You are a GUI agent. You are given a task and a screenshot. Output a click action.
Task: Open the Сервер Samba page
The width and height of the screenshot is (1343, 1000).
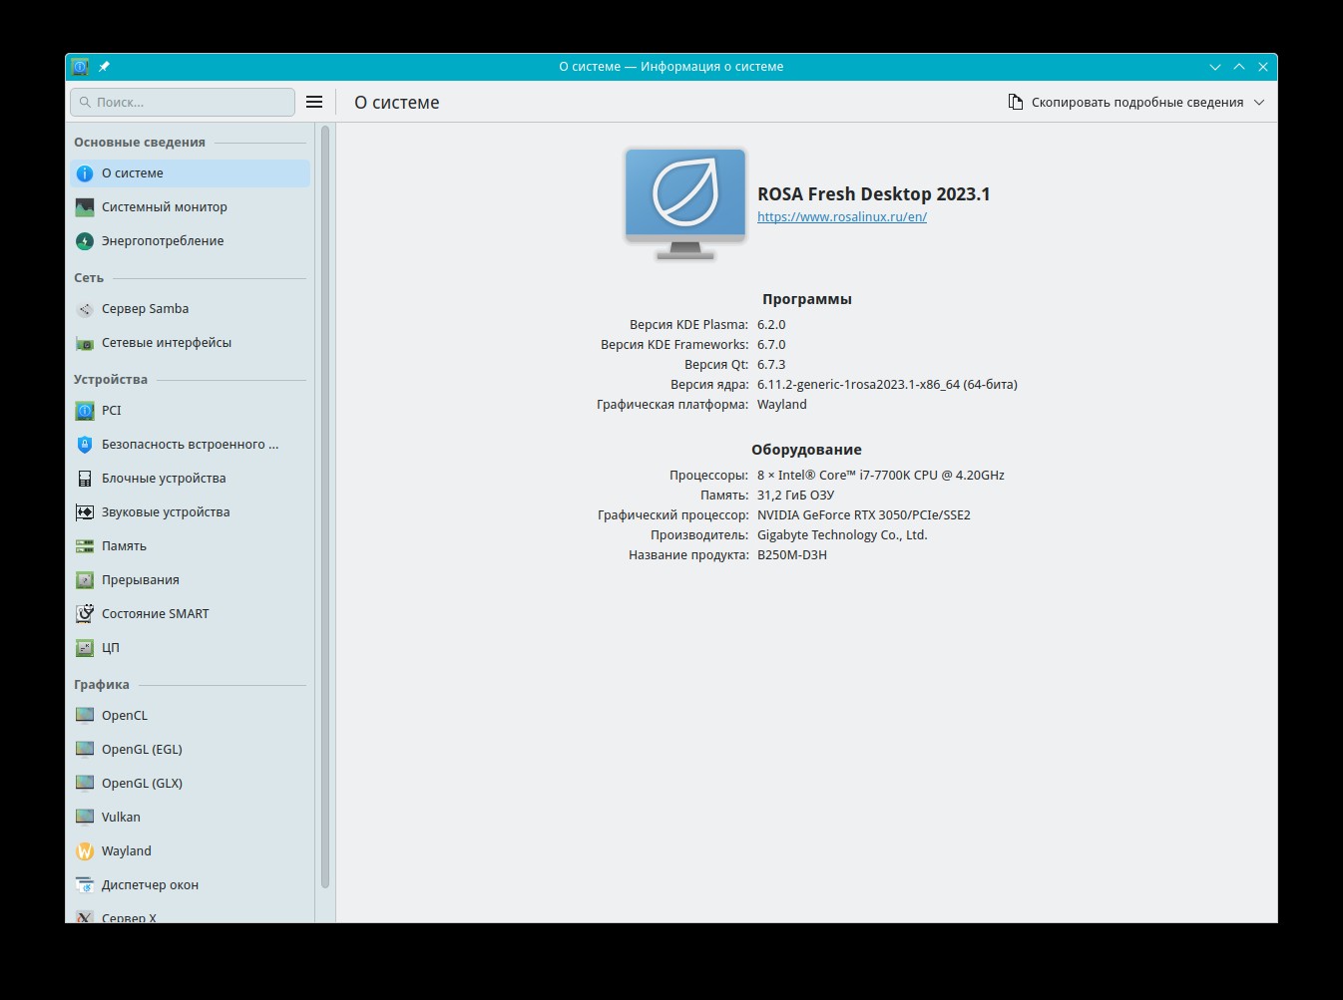pos(190,309)
